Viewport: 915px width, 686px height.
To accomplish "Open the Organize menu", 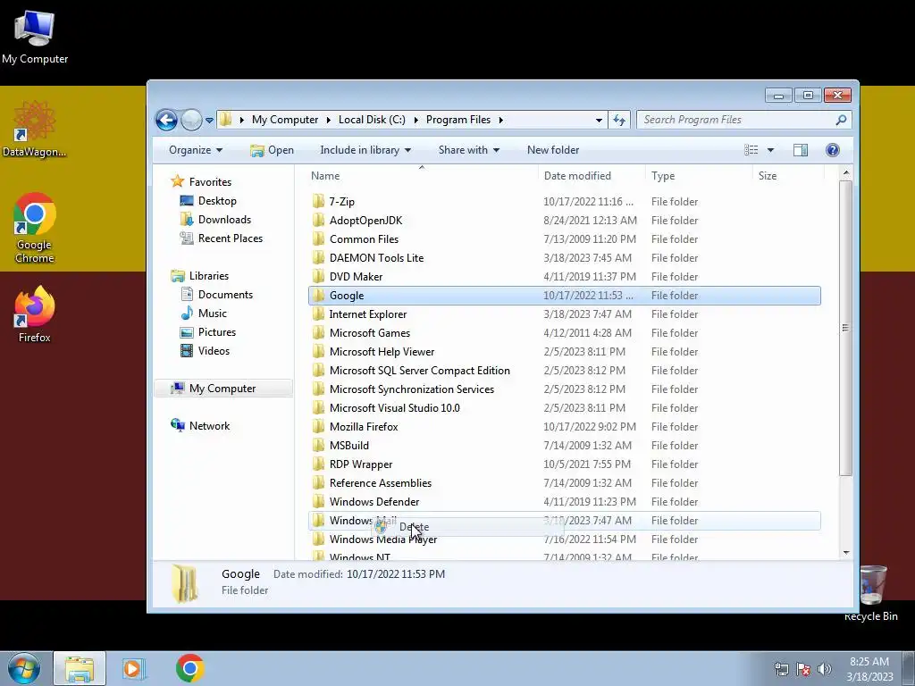I will (x=196, y=150).
